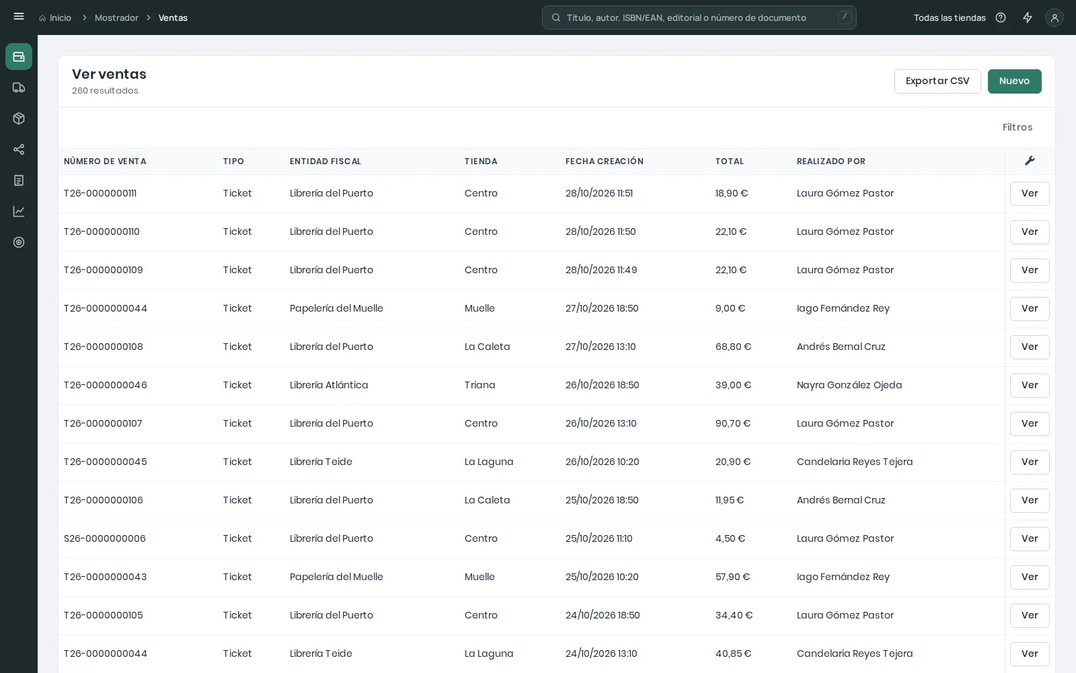View sale T26-0000000111
This screenshot has width=1076, height=673.
(x=1030, y=194)
